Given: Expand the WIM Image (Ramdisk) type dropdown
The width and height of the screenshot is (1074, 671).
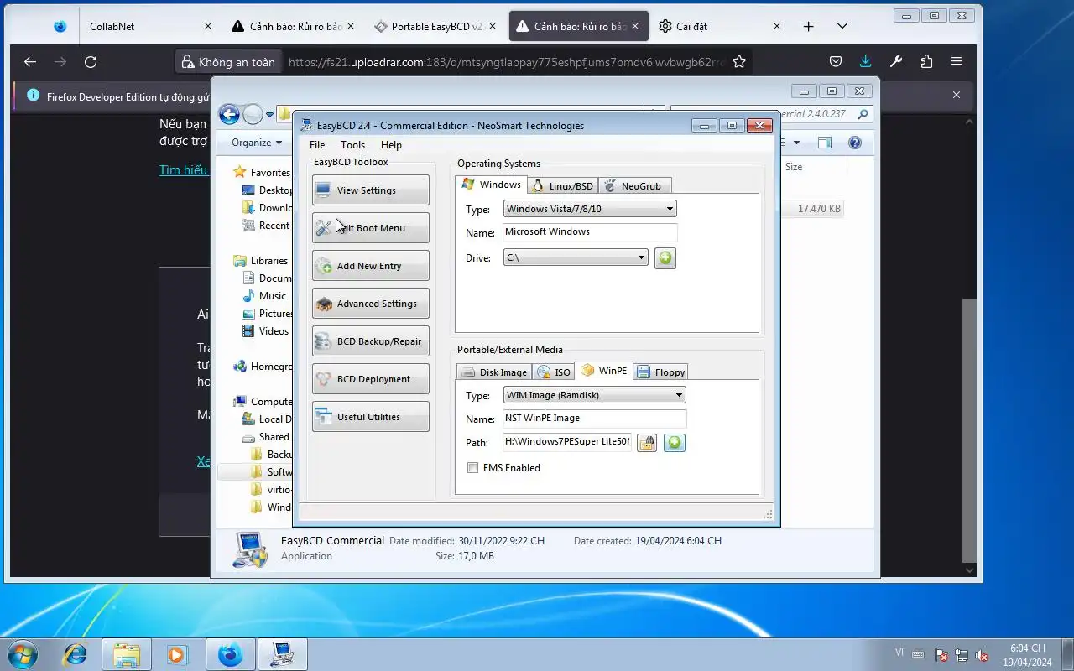Looking at the screenshot, I should pyautogui.click(x=595, y=395).
